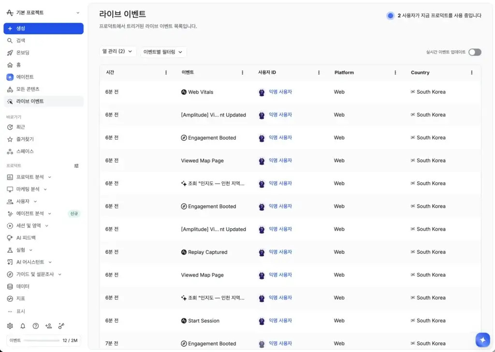Click the customize icon beside 프로덕트 heading

coord(76,166)
